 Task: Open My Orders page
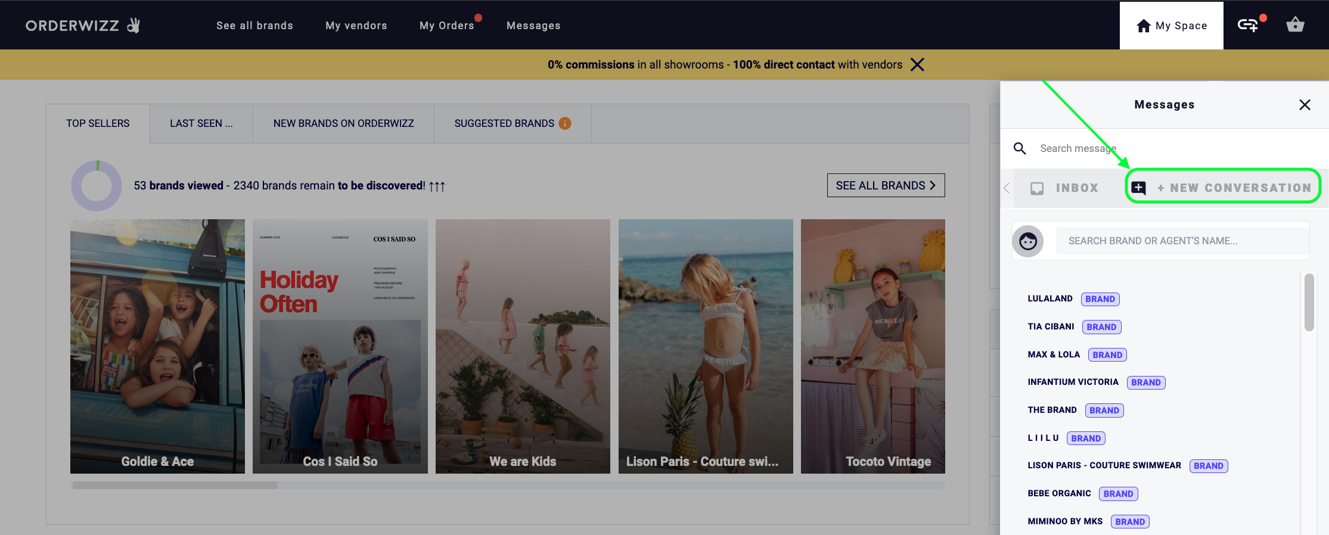447,26
